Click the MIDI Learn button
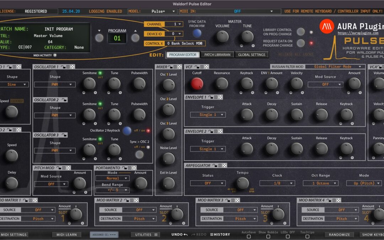The height and width of the screenshot is (240, 384). [66, 234]
